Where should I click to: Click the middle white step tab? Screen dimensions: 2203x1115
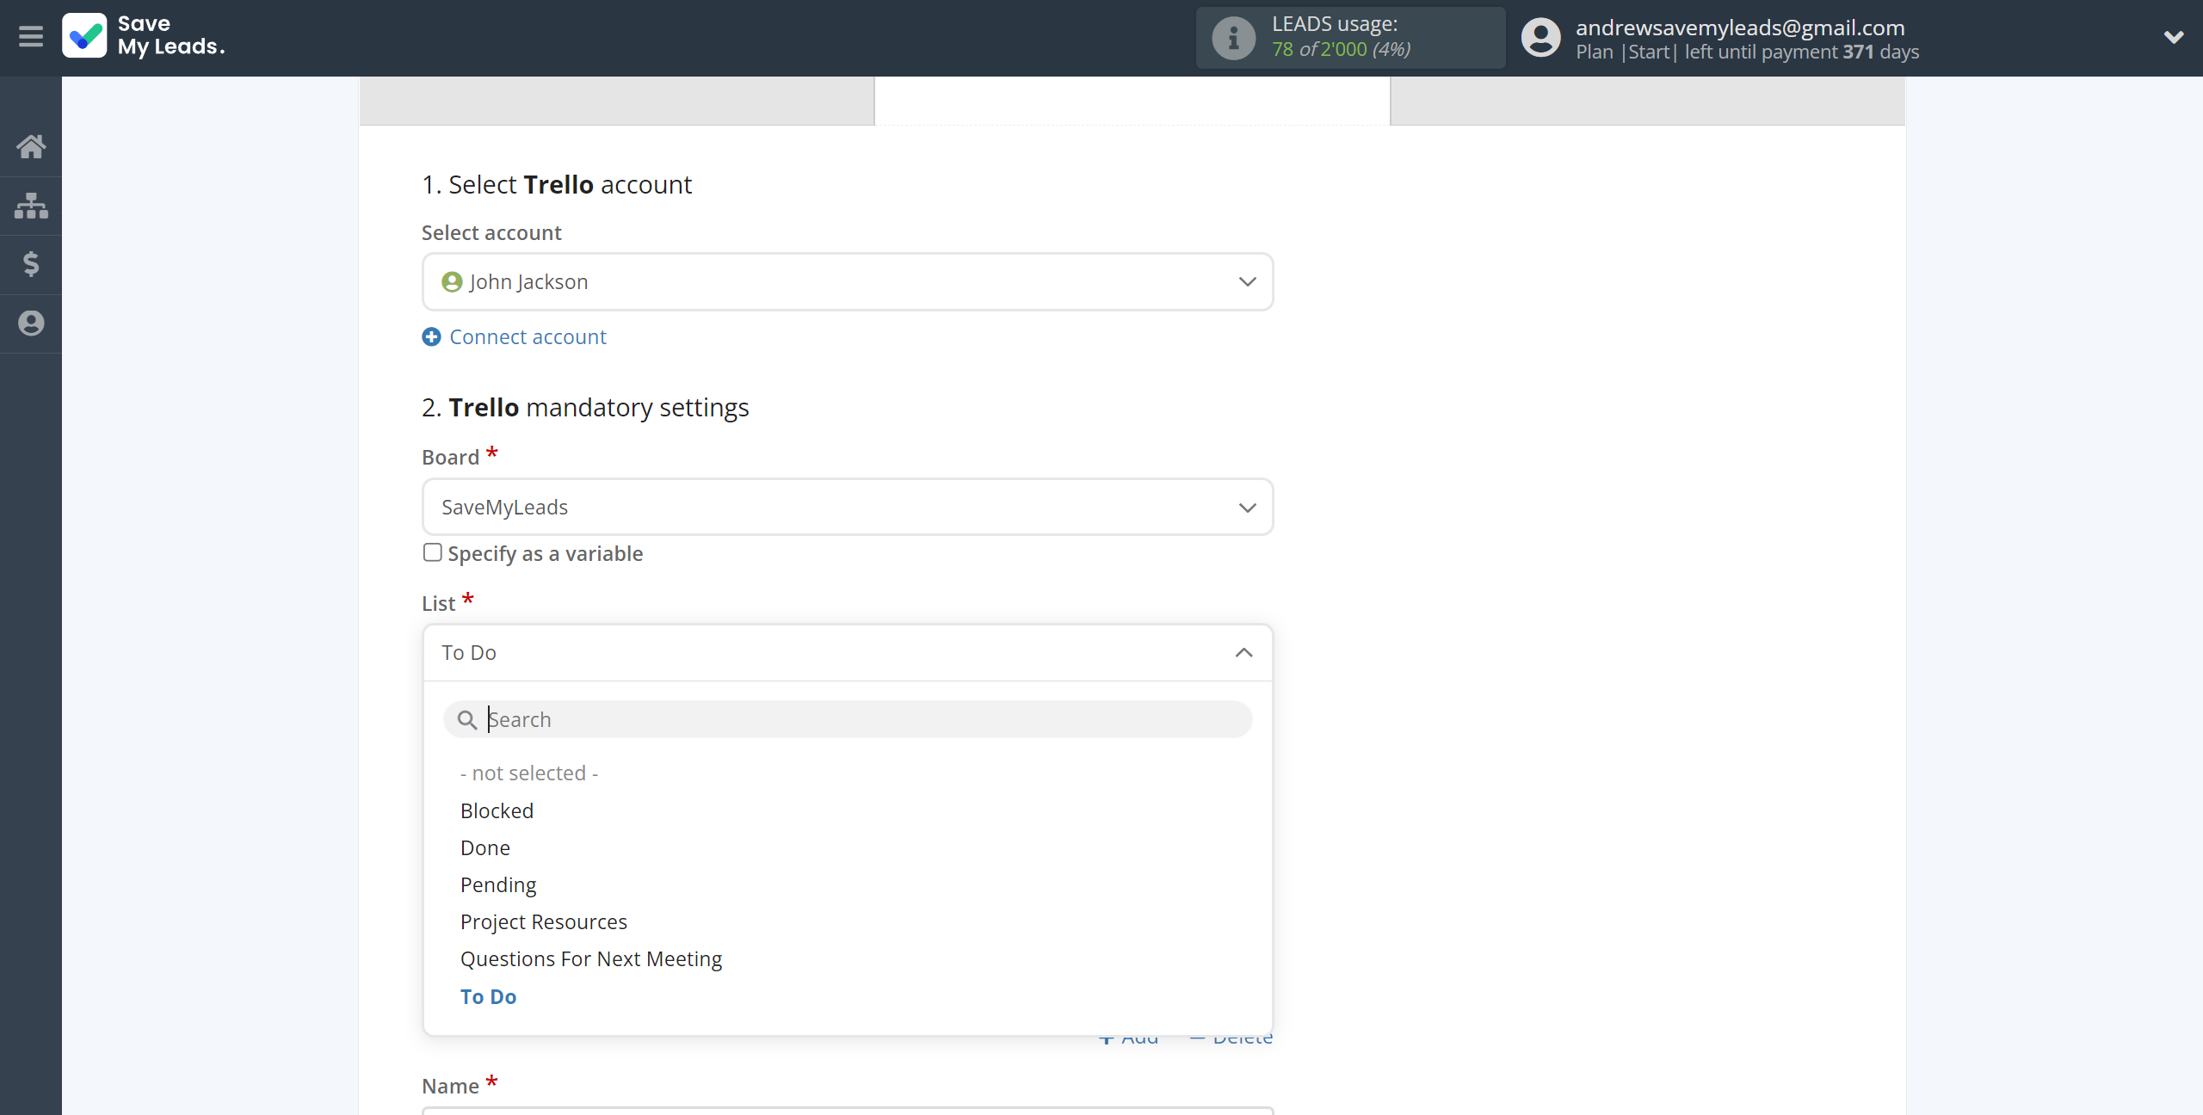(x=1132, y=101)
